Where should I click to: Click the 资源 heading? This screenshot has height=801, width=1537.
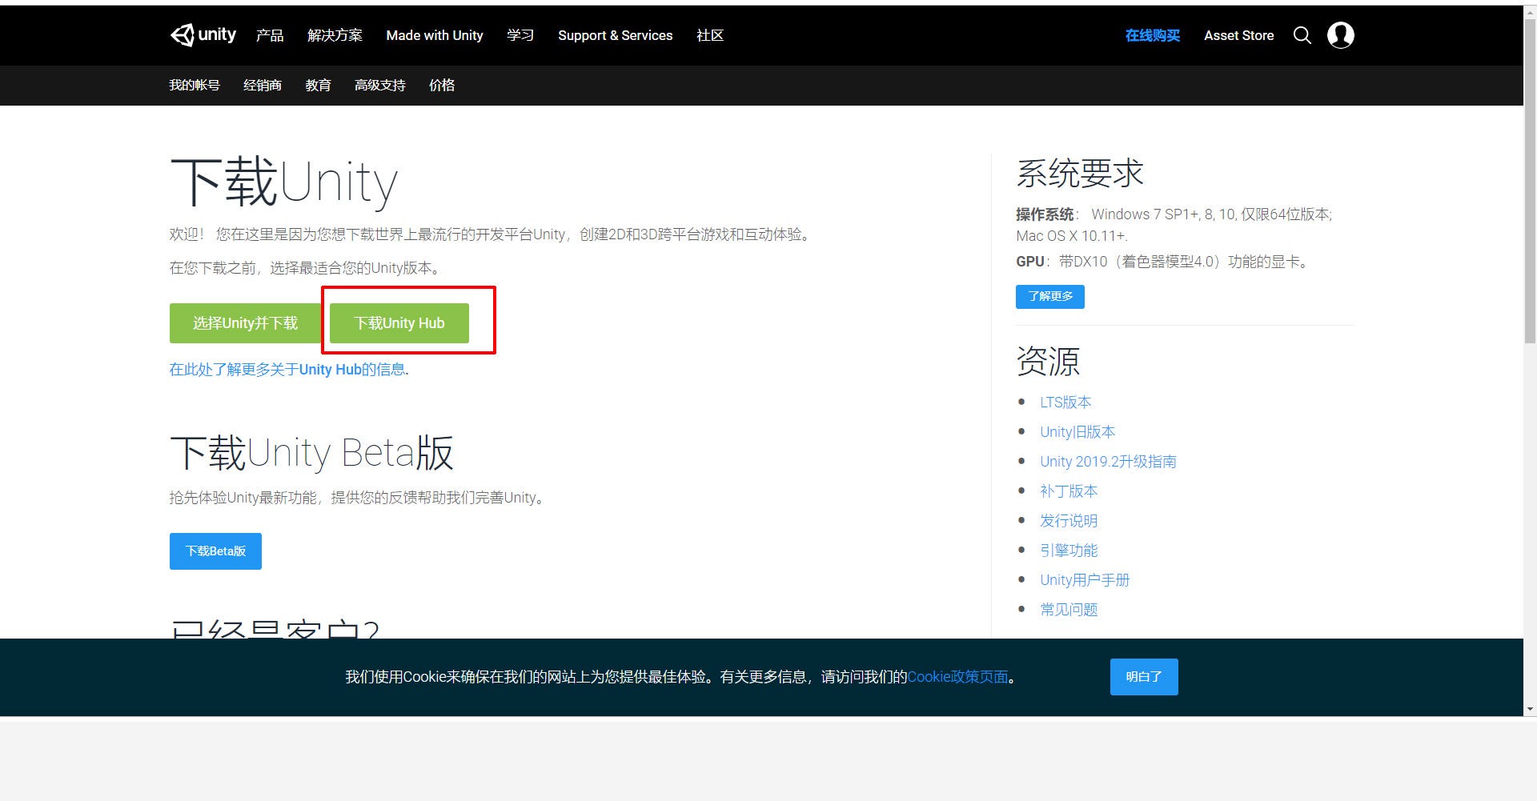[1048, 362]
